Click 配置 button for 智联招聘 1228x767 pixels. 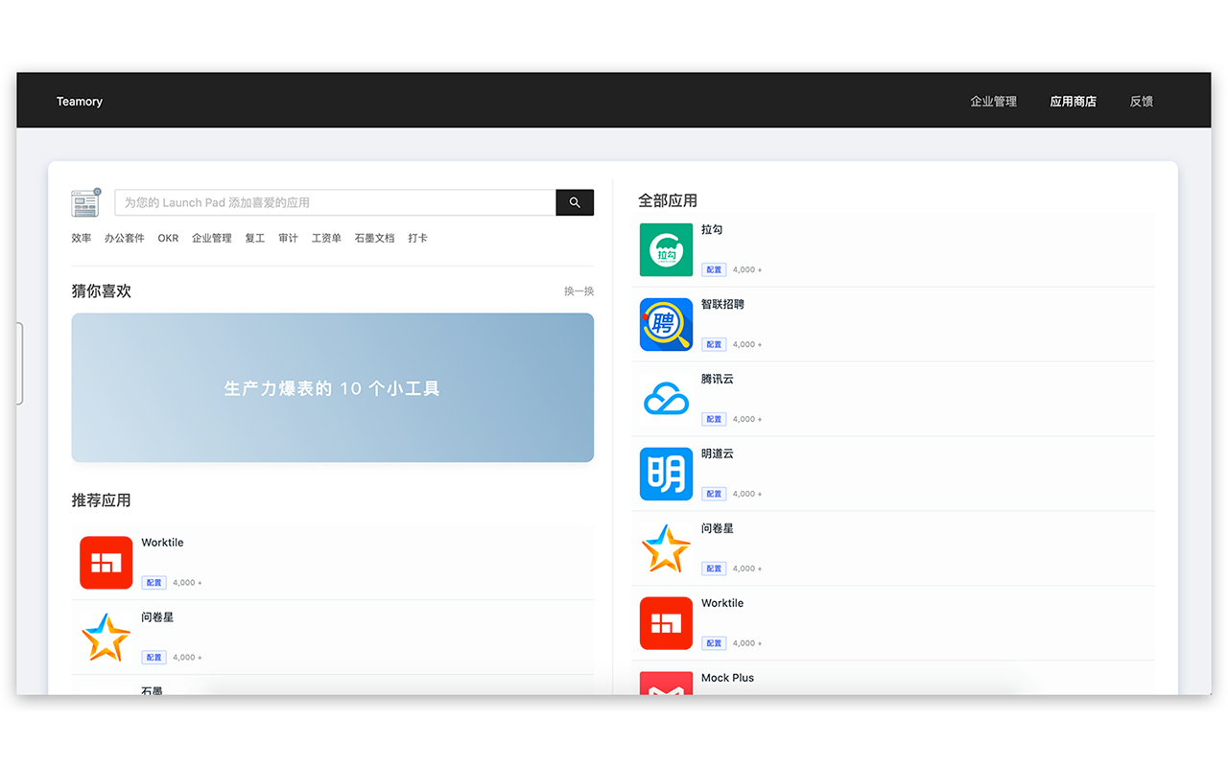click(714, 344)
